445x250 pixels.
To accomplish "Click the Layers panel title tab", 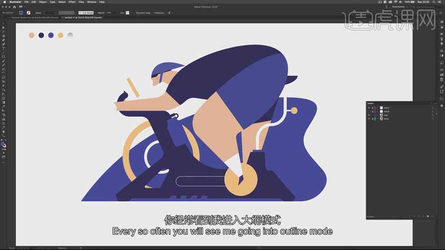I will (x=370, y=104).
